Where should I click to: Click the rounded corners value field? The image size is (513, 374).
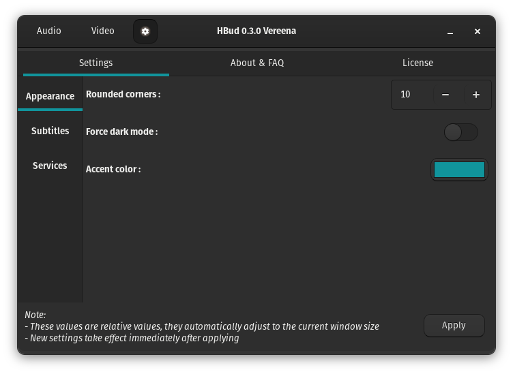(x=412, y=95)
